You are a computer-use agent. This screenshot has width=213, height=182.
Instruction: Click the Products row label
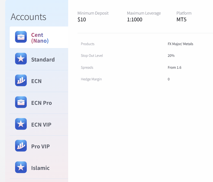[88, 44]
